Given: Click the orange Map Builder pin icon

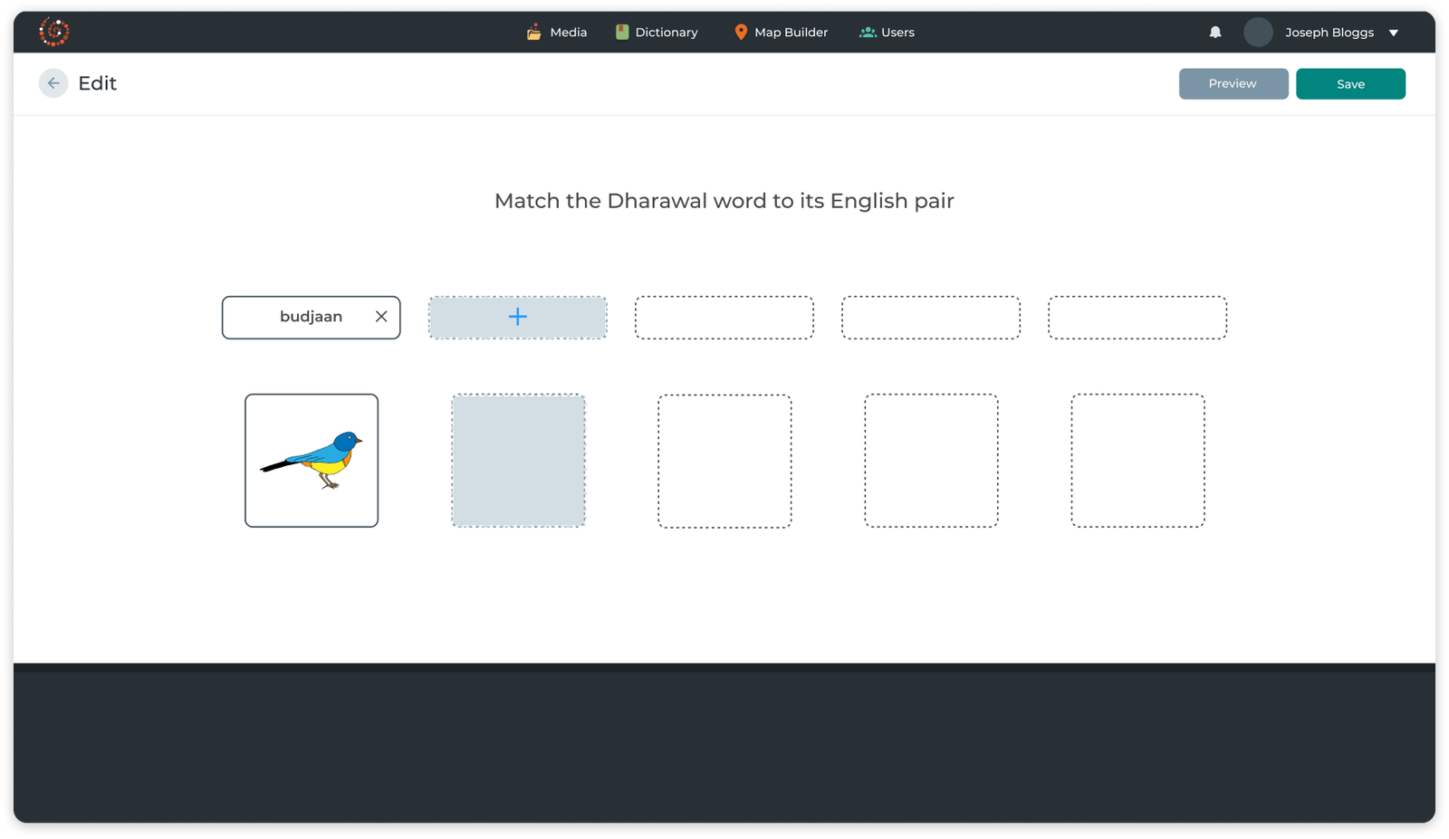Looking at the screenshot, I should click(x=741, y=32).
